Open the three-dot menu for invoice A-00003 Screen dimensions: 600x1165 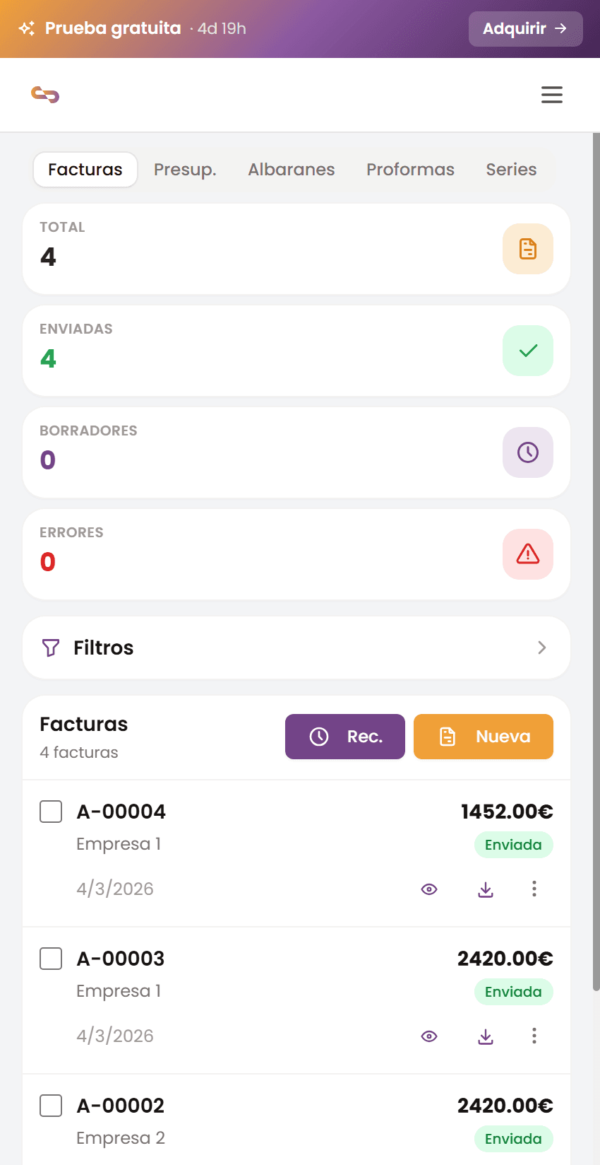point(534,1036)
